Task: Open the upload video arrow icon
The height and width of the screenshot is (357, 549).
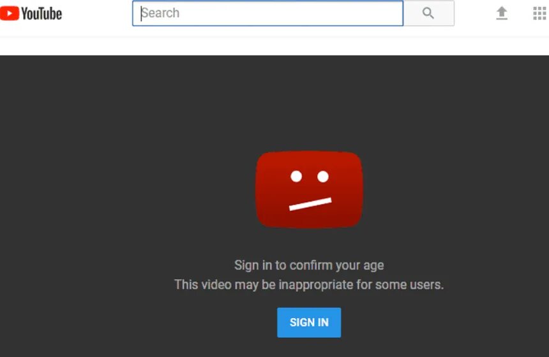Action: coord(502,13)
